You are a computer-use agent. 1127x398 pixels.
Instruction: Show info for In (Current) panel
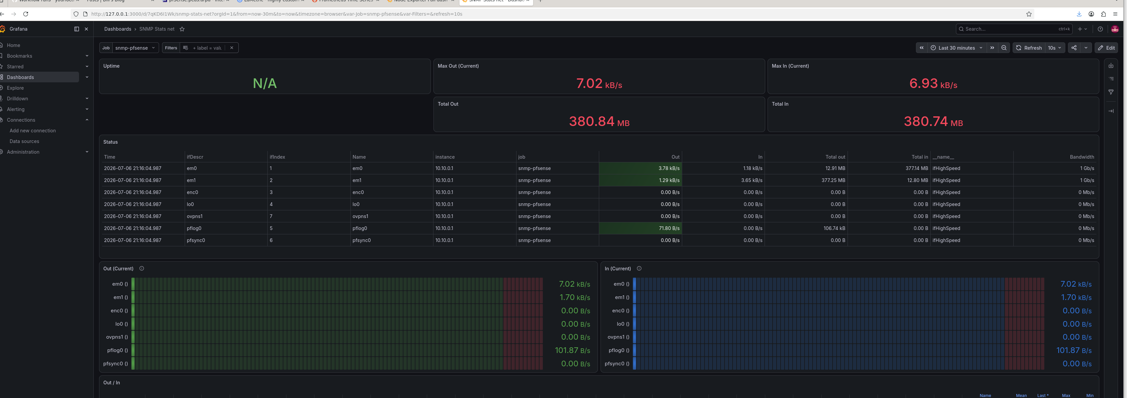coord(639,269)
